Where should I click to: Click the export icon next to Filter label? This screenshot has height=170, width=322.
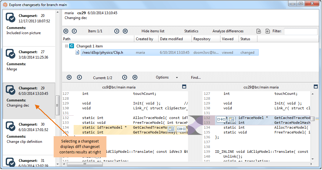[267, 31]
